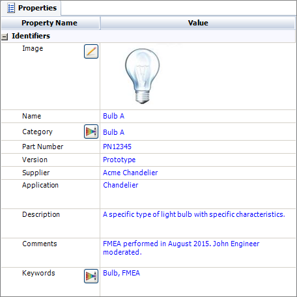
Task: Open the Category selector icon
Action: click(91, 132)
